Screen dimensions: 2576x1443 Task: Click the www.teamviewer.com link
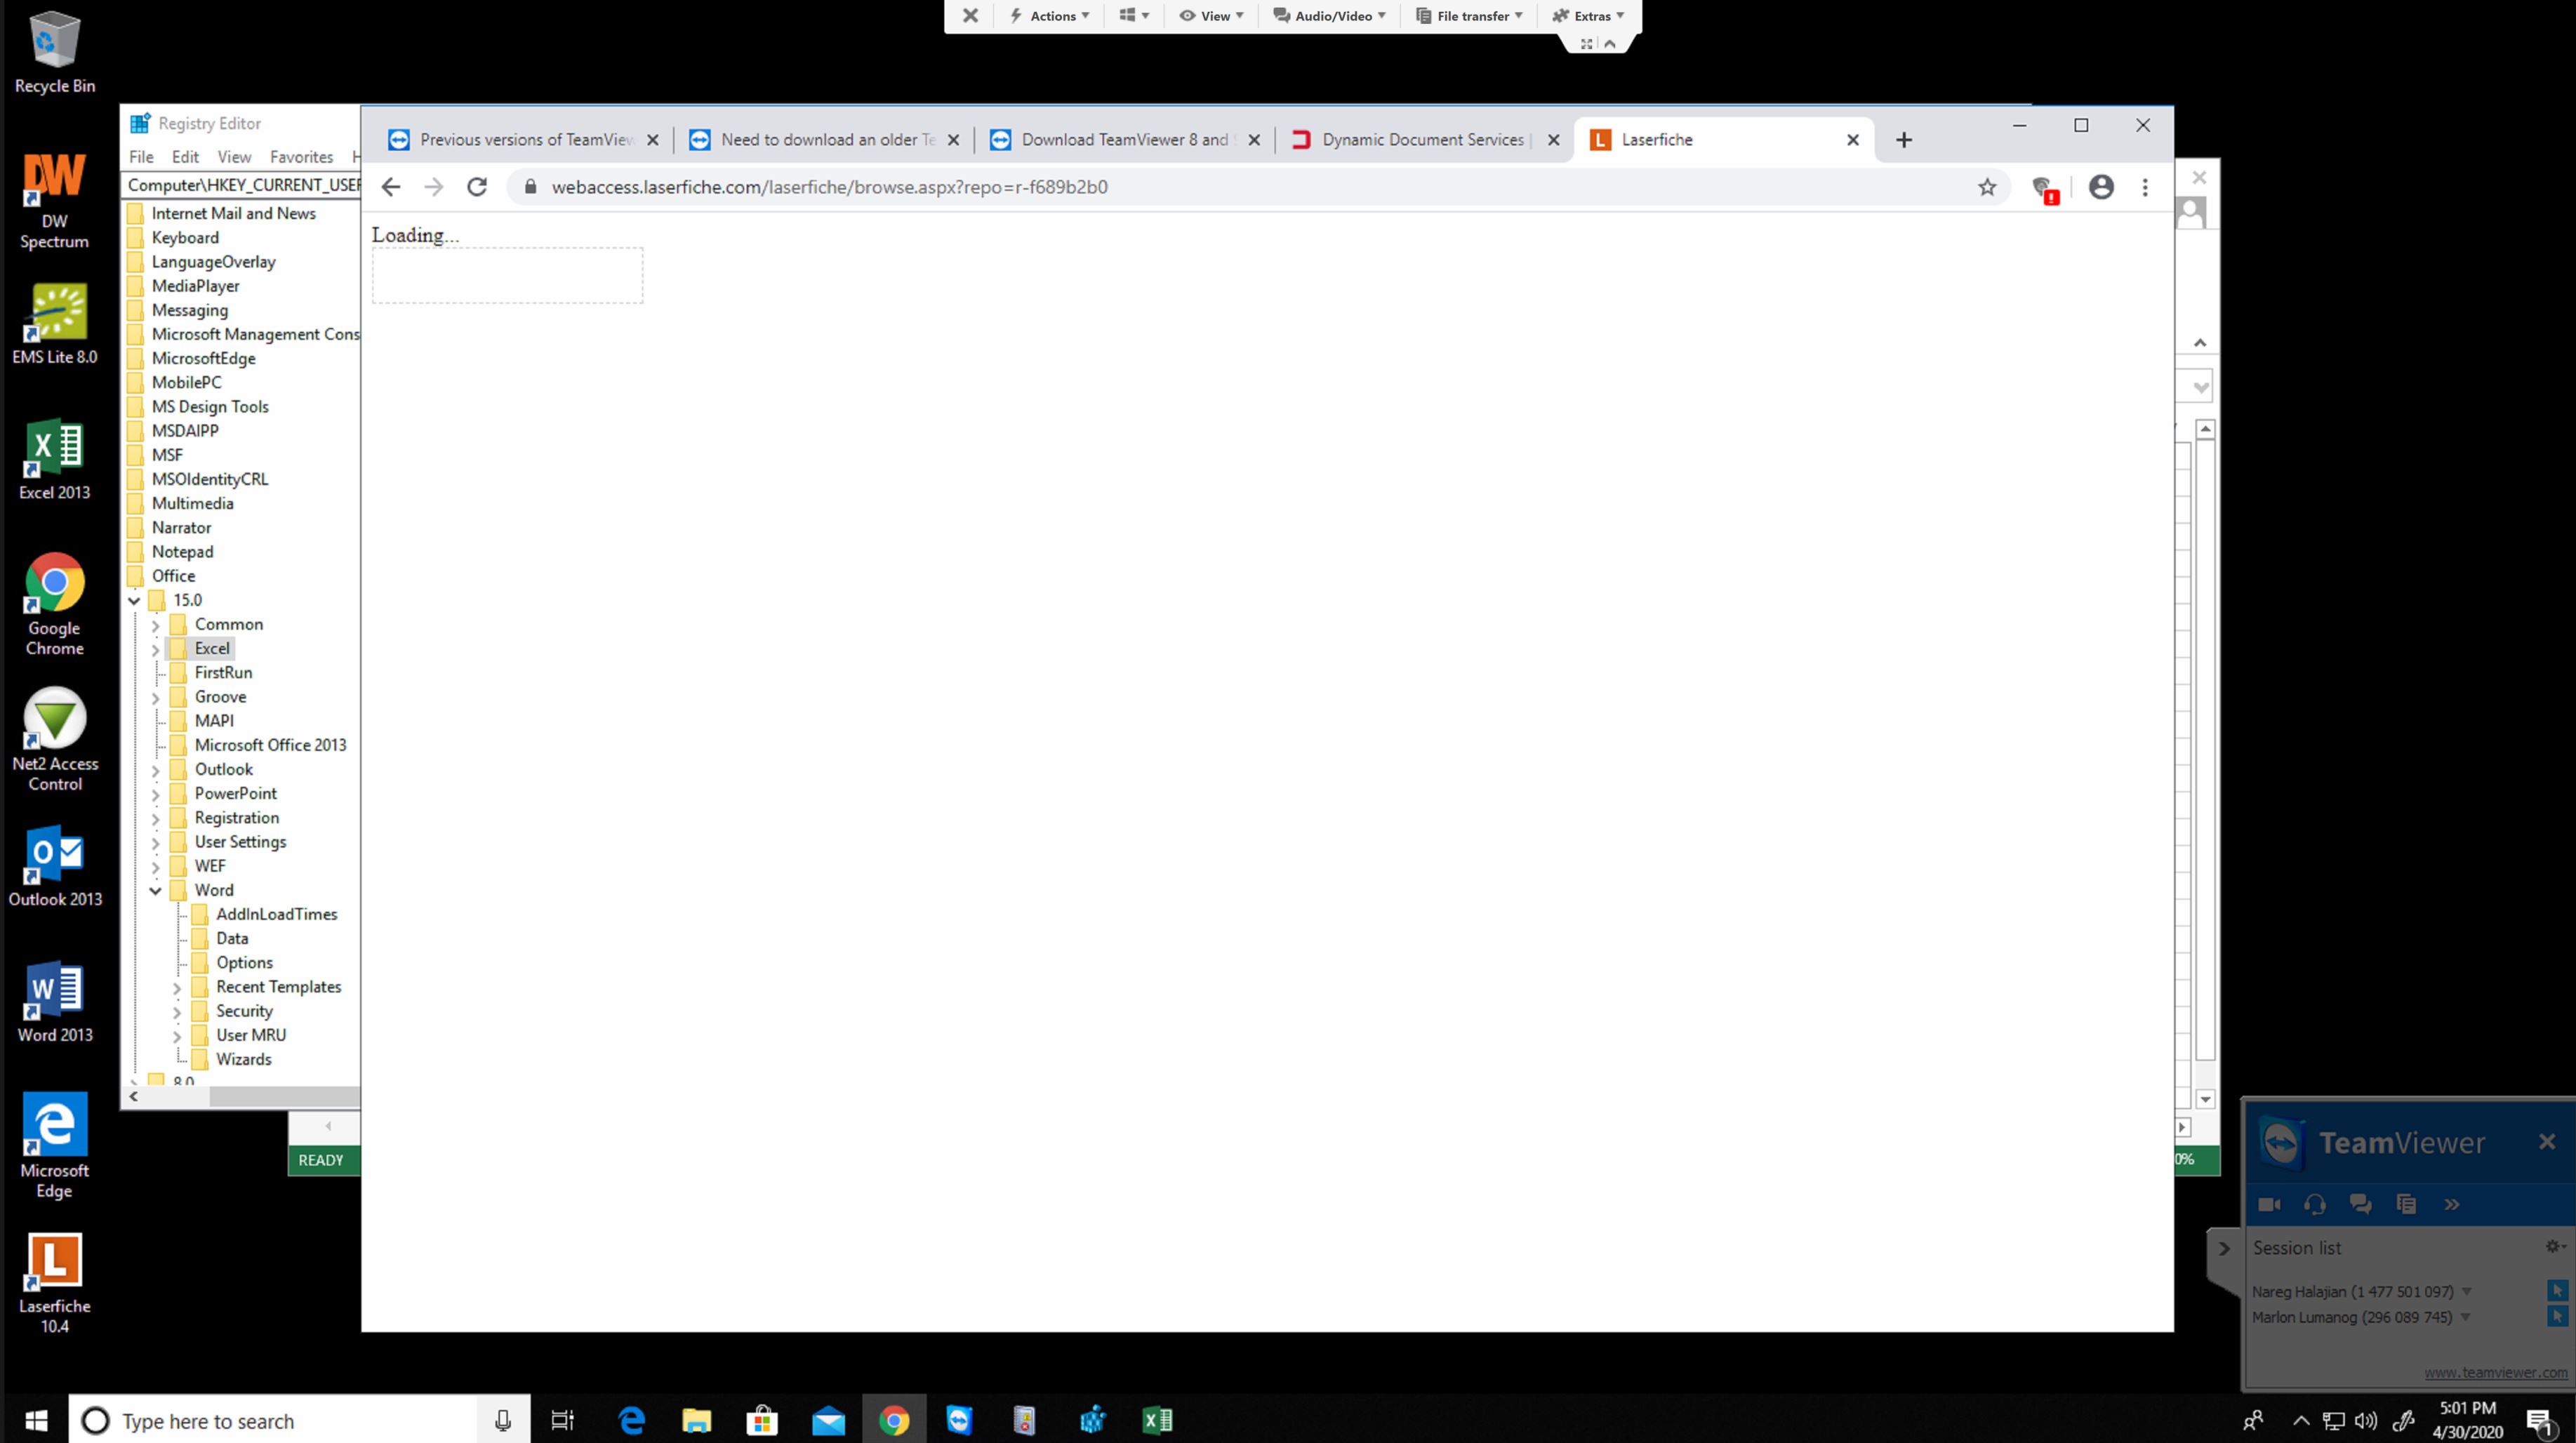(2495, 1373)
